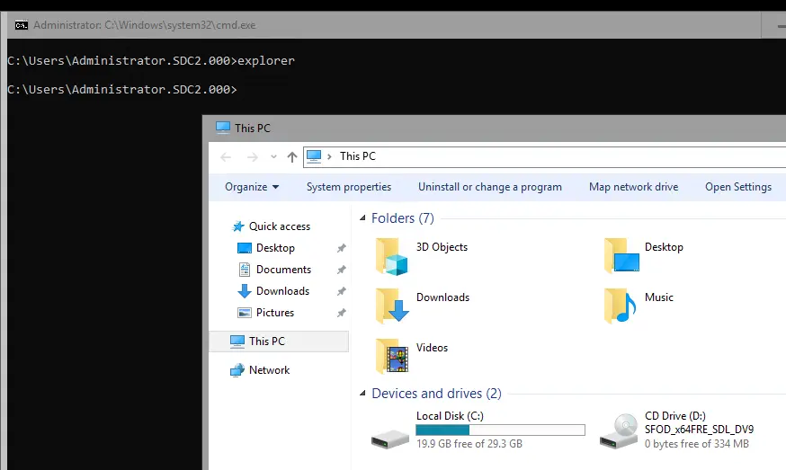Expand the address bar path chevron
The width and height of the screenshot is (786, 470).
coord(329,157)
